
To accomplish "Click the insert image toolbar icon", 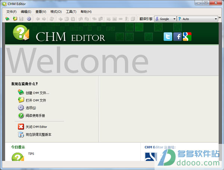I will 115,19.
